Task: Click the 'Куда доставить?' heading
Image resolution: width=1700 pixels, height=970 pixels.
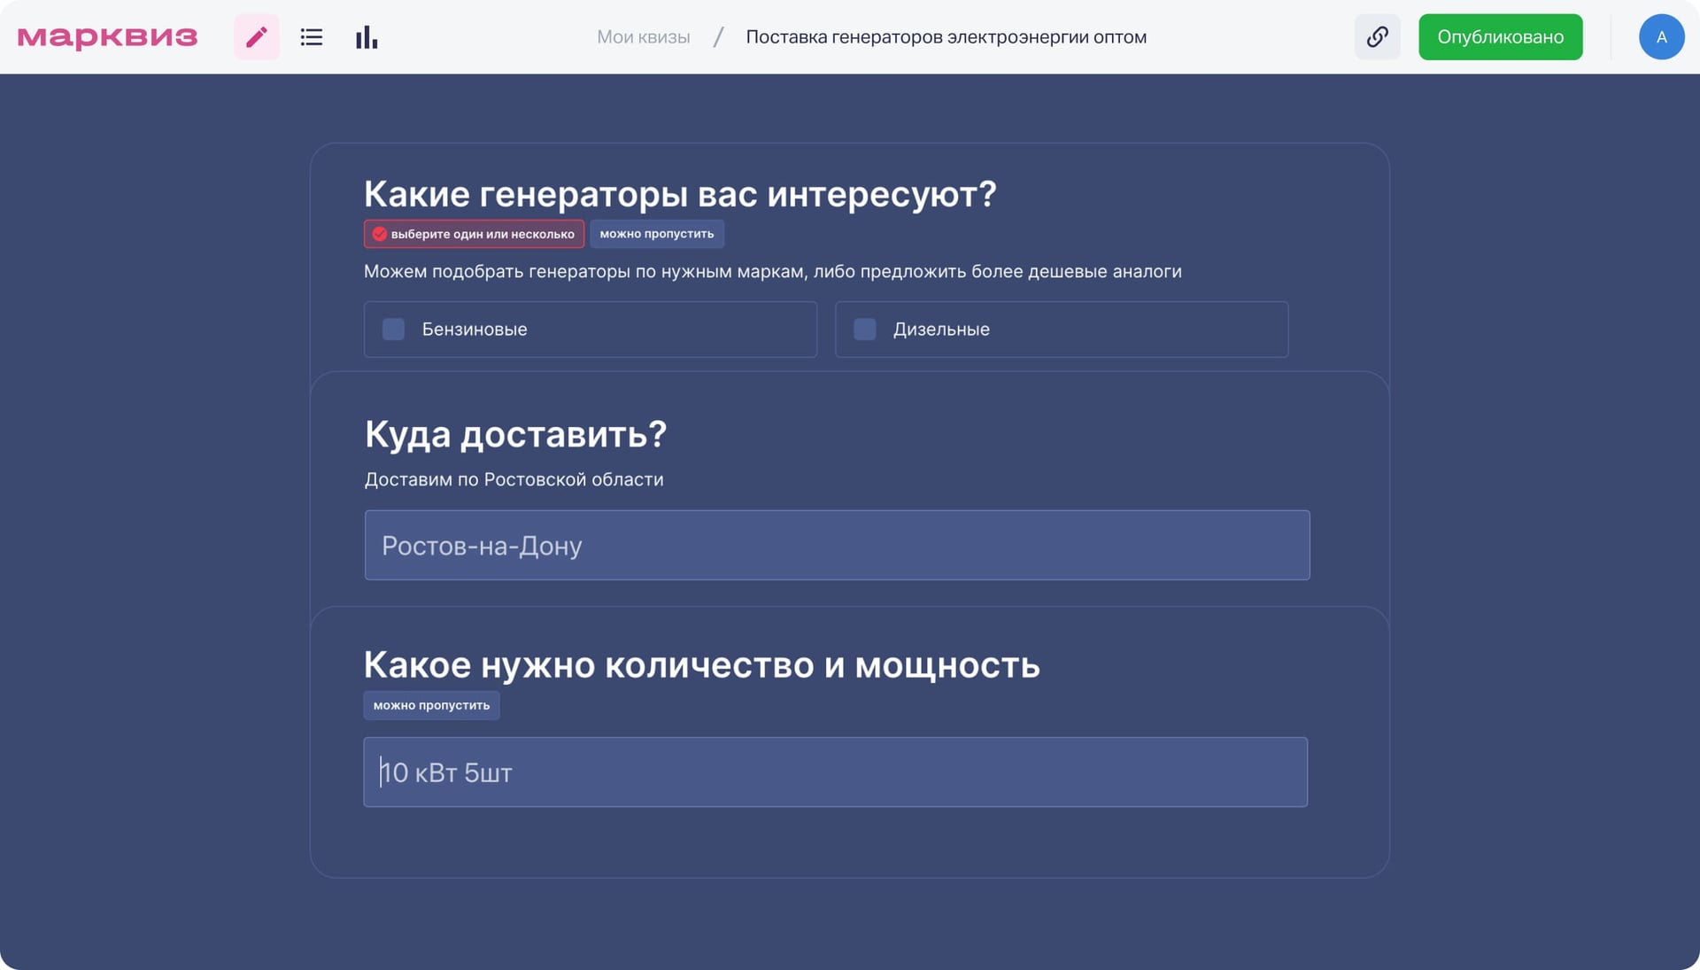Action: point(515,434)
